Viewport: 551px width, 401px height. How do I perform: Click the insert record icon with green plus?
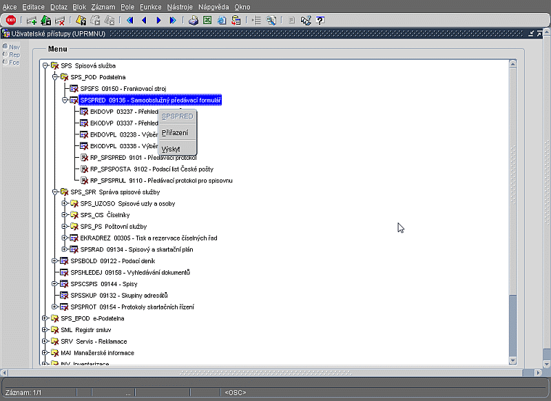tap(32, 21)
